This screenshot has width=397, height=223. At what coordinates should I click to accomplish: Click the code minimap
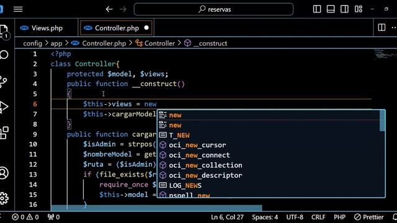click(x=385, y=55)
